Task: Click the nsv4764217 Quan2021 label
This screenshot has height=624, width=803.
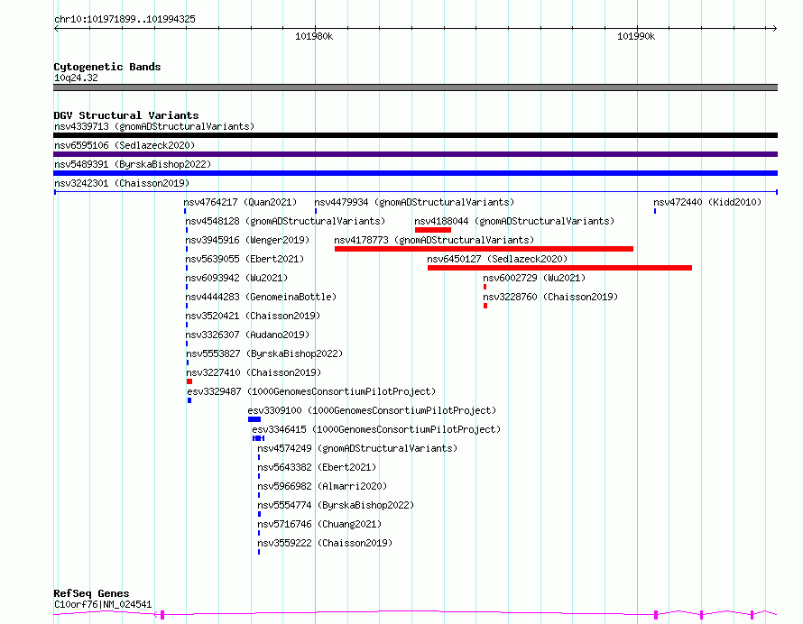Action: [240, 202]
